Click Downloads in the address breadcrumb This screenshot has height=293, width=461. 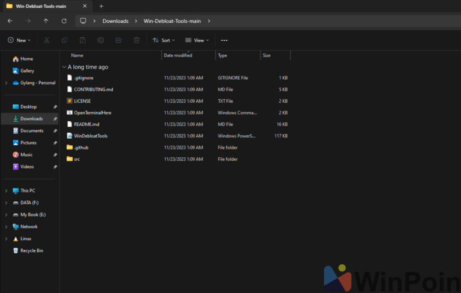point(115,21)
